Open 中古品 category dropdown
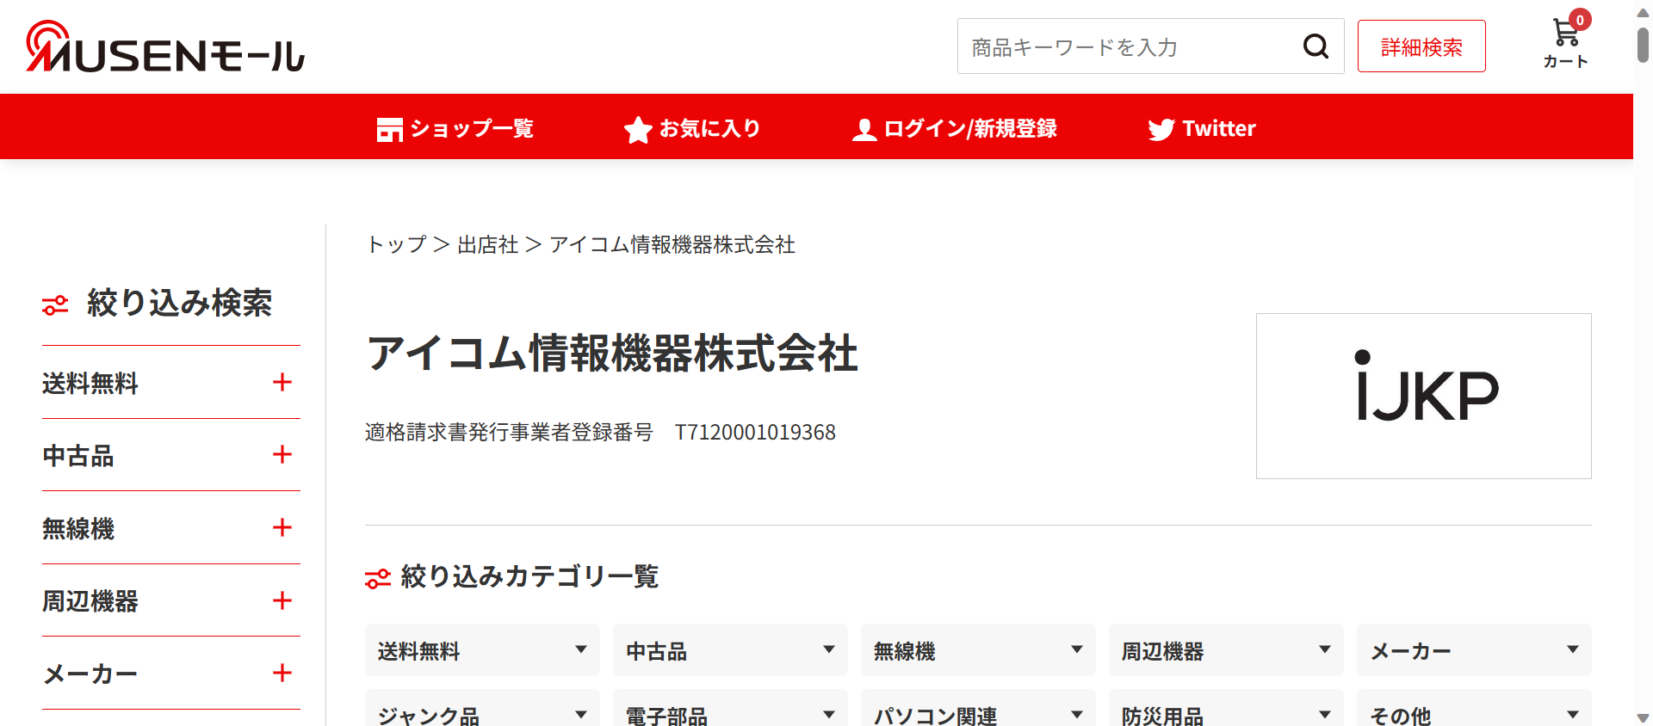 click(730, 650)
